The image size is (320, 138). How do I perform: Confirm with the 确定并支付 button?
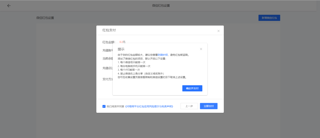coord(192,88)
